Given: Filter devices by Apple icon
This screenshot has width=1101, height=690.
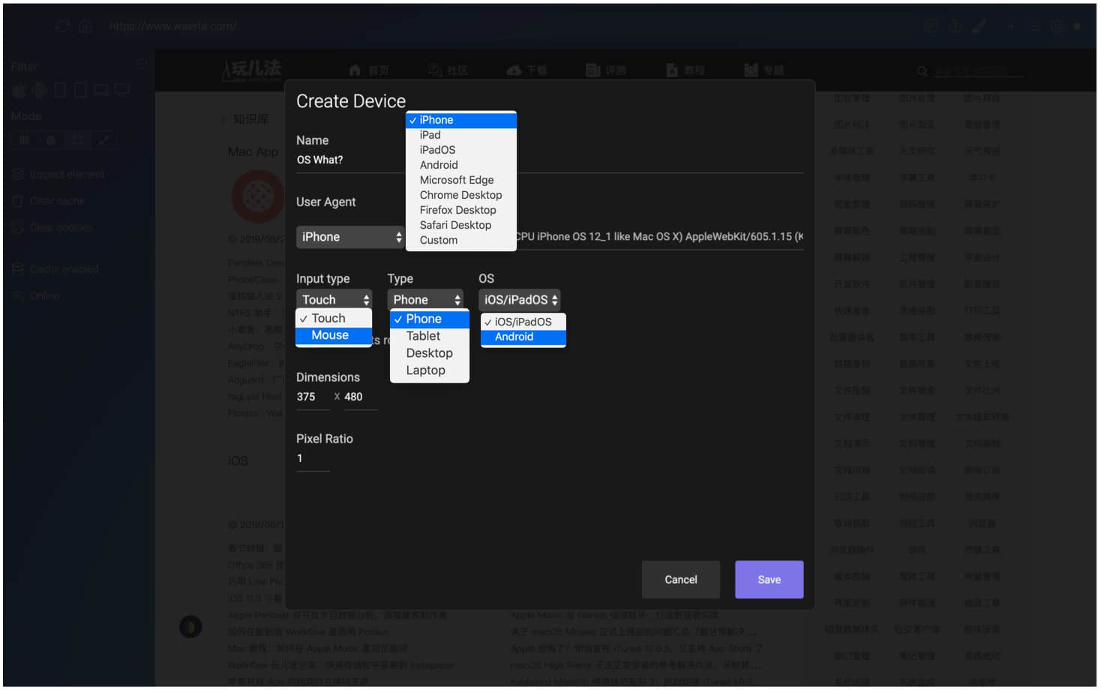Looking at the screenshot, I should (x=19, y=91).
